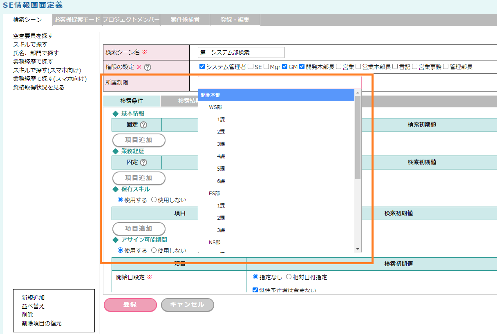Select 使用しない under 保有スキル
The height and width of the screenshot is (334, 497).
coord(154,200)
